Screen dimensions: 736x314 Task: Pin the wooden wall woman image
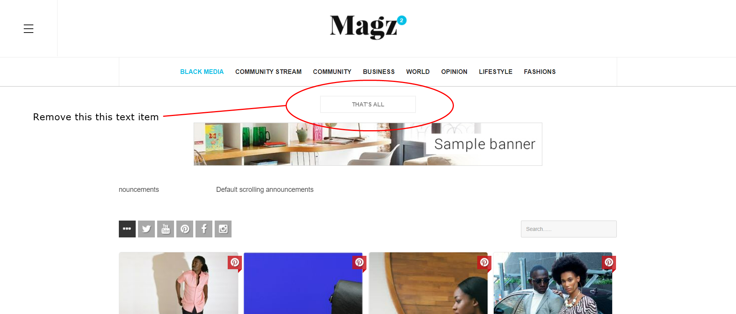484,263
